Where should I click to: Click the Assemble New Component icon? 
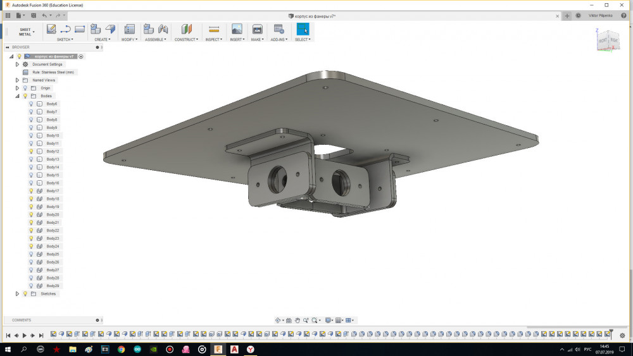[149, 29]
